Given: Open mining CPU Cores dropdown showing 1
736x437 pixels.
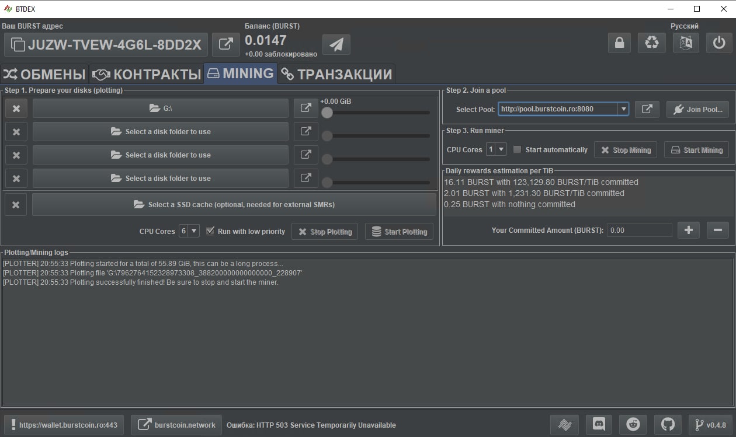Looking at the screenshot, I should click(x=496, y=149).
